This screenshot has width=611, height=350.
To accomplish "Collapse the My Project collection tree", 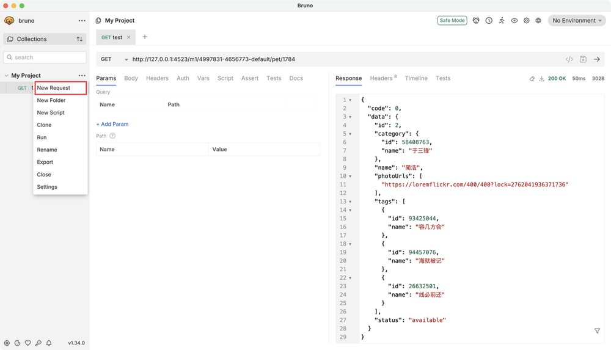I will pos(7,76).
